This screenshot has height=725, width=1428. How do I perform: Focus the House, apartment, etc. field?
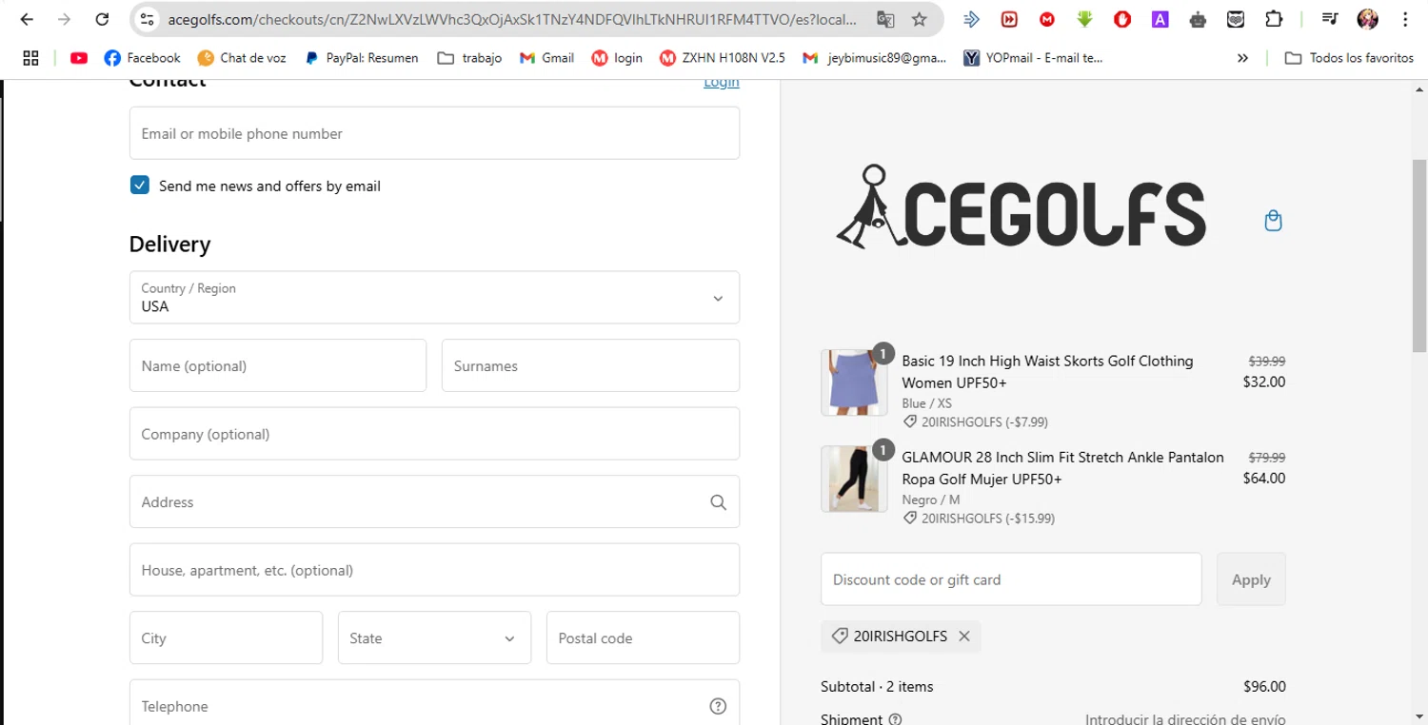click(434, 570)
